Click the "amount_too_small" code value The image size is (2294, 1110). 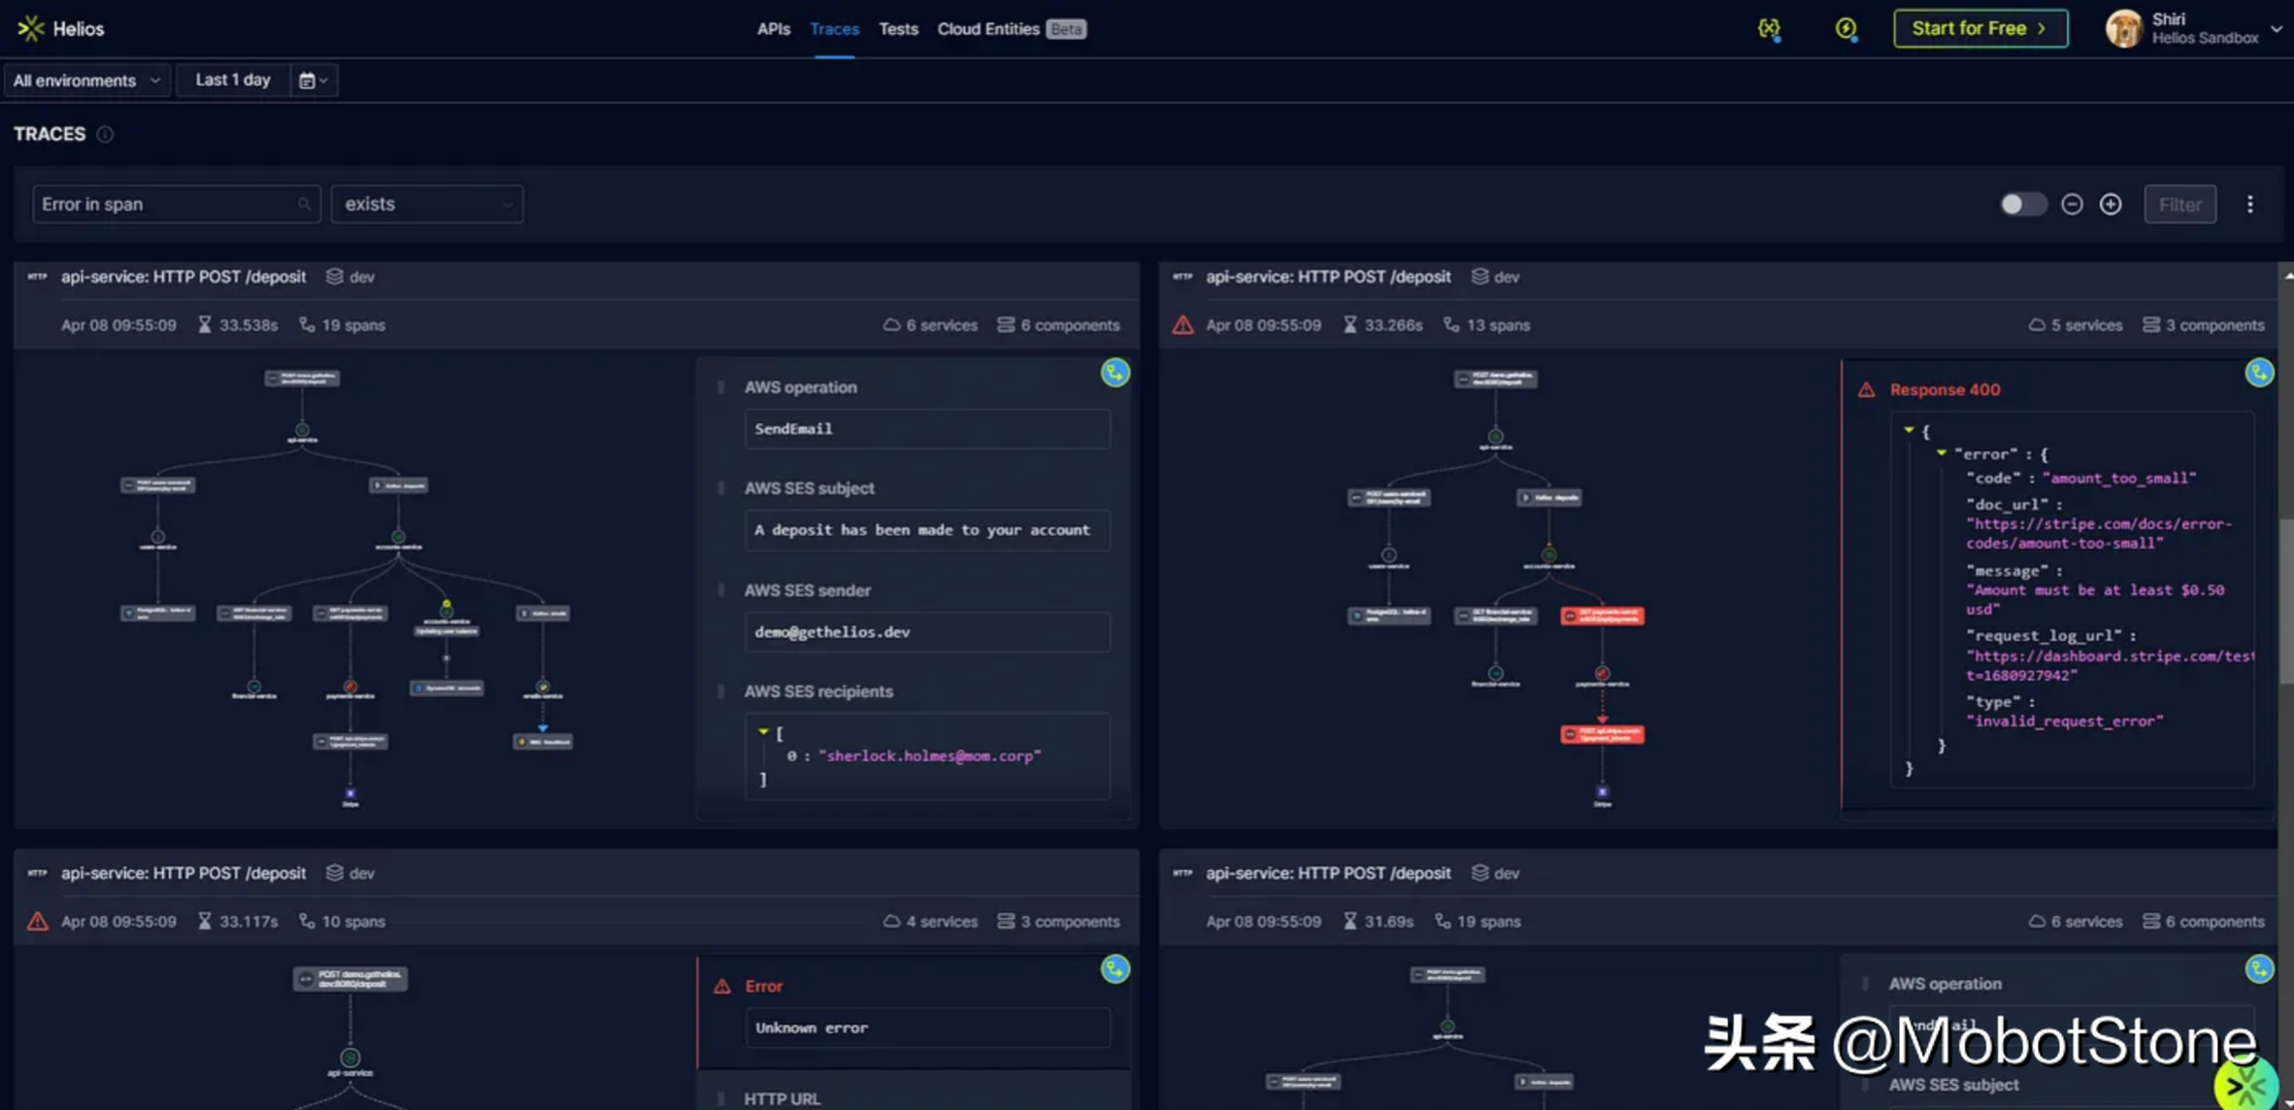pos(2118,478)
